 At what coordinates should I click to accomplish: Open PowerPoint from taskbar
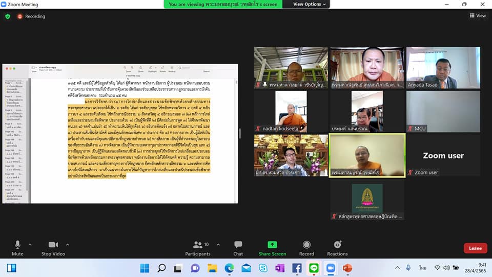coord(347,268)
